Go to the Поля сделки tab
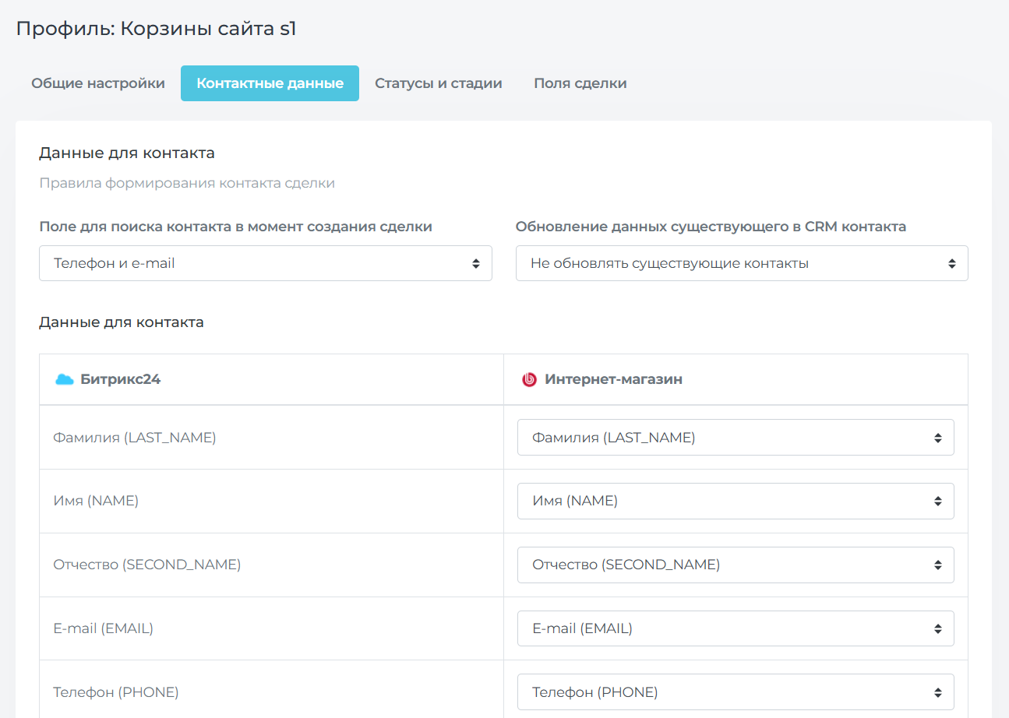This screenshot has width=1009, height=718. tap(580, 83)
